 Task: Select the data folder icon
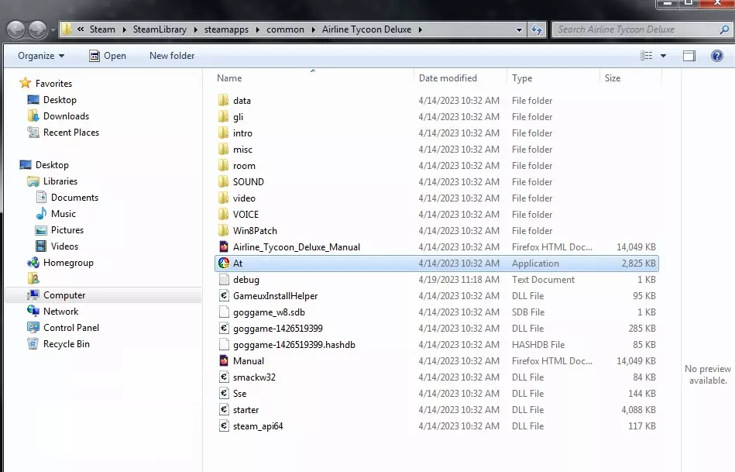(x=224, y=101)
